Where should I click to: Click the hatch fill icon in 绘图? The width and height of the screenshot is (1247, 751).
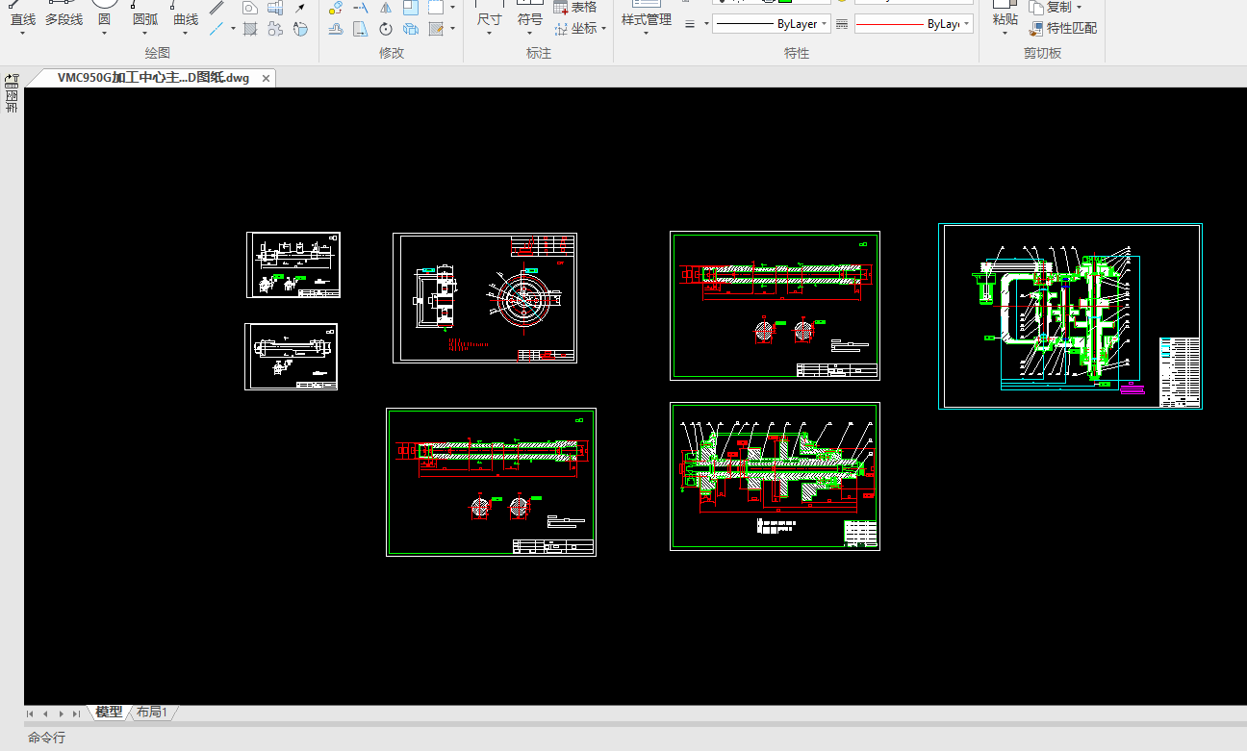tap(250, 29)
